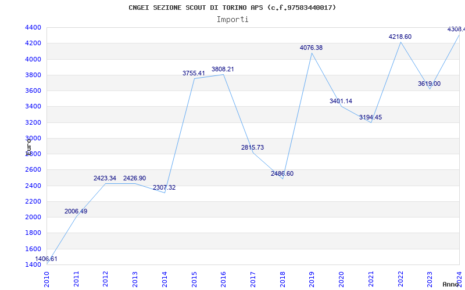Image resolution: width=465 pixels, height=290 pixels.
Task: Click the 2021 year axis label
Action: coord(371,279)
